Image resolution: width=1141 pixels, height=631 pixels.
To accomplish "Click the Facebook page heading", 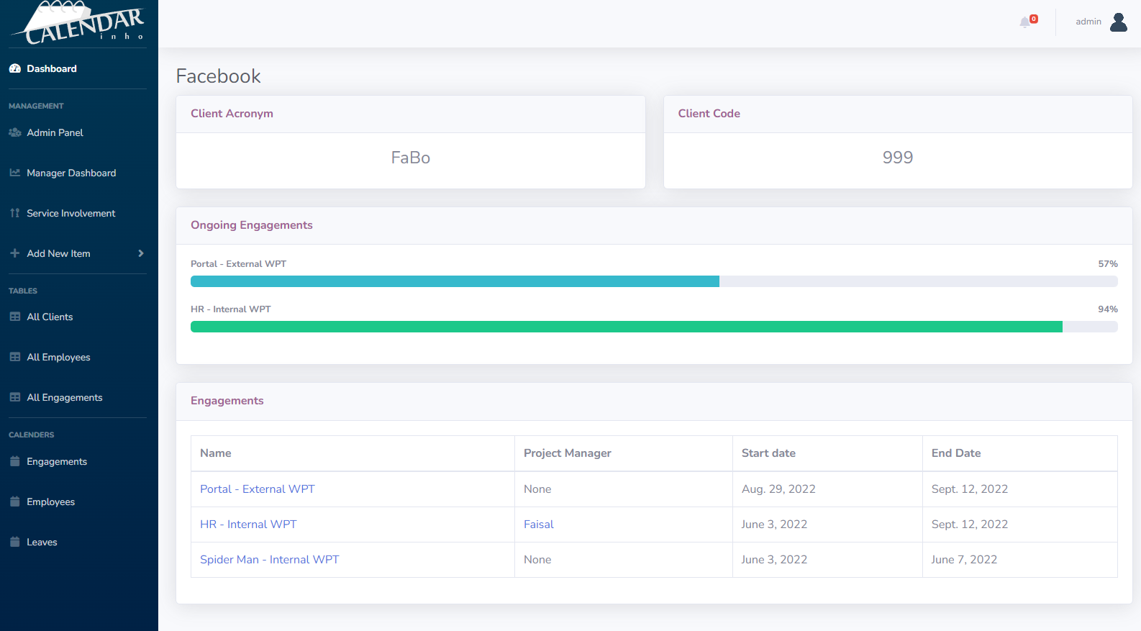I will [218, 76].
